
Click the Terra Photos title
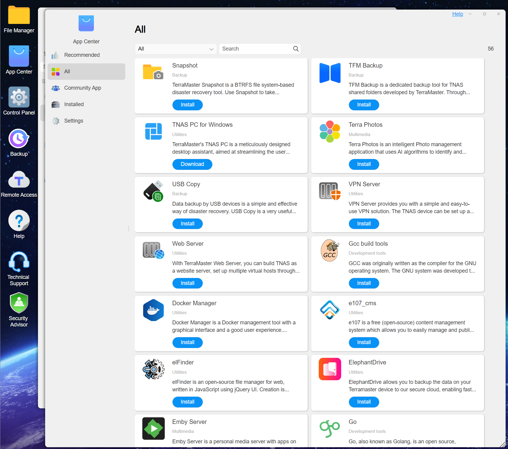click(365, 125)
